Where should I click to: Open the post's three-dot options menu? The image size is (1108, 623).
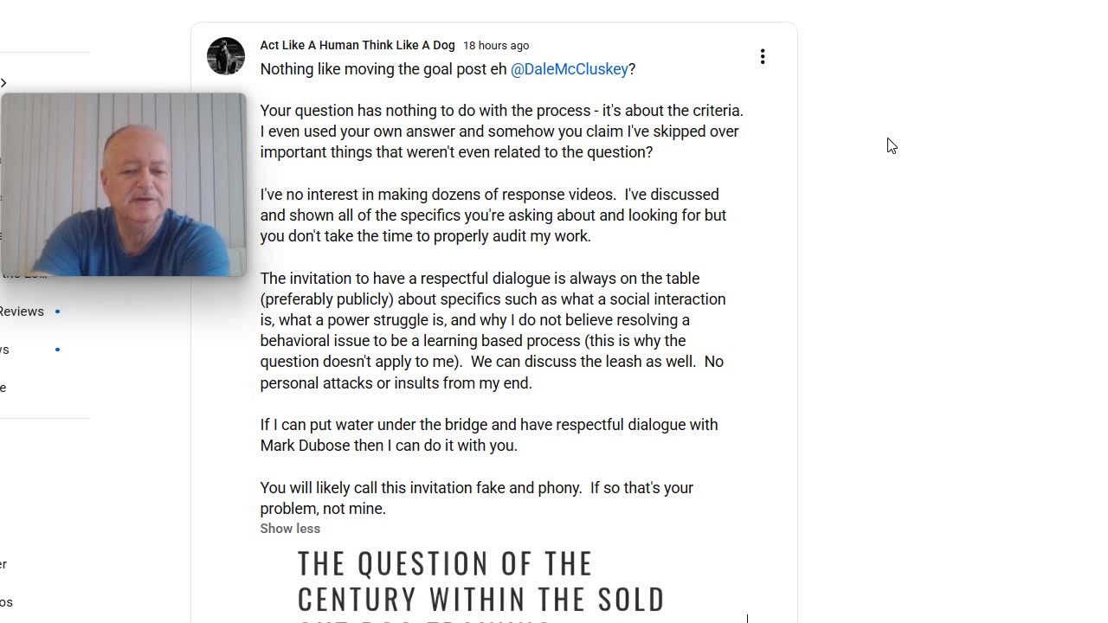tap(762, 57)
